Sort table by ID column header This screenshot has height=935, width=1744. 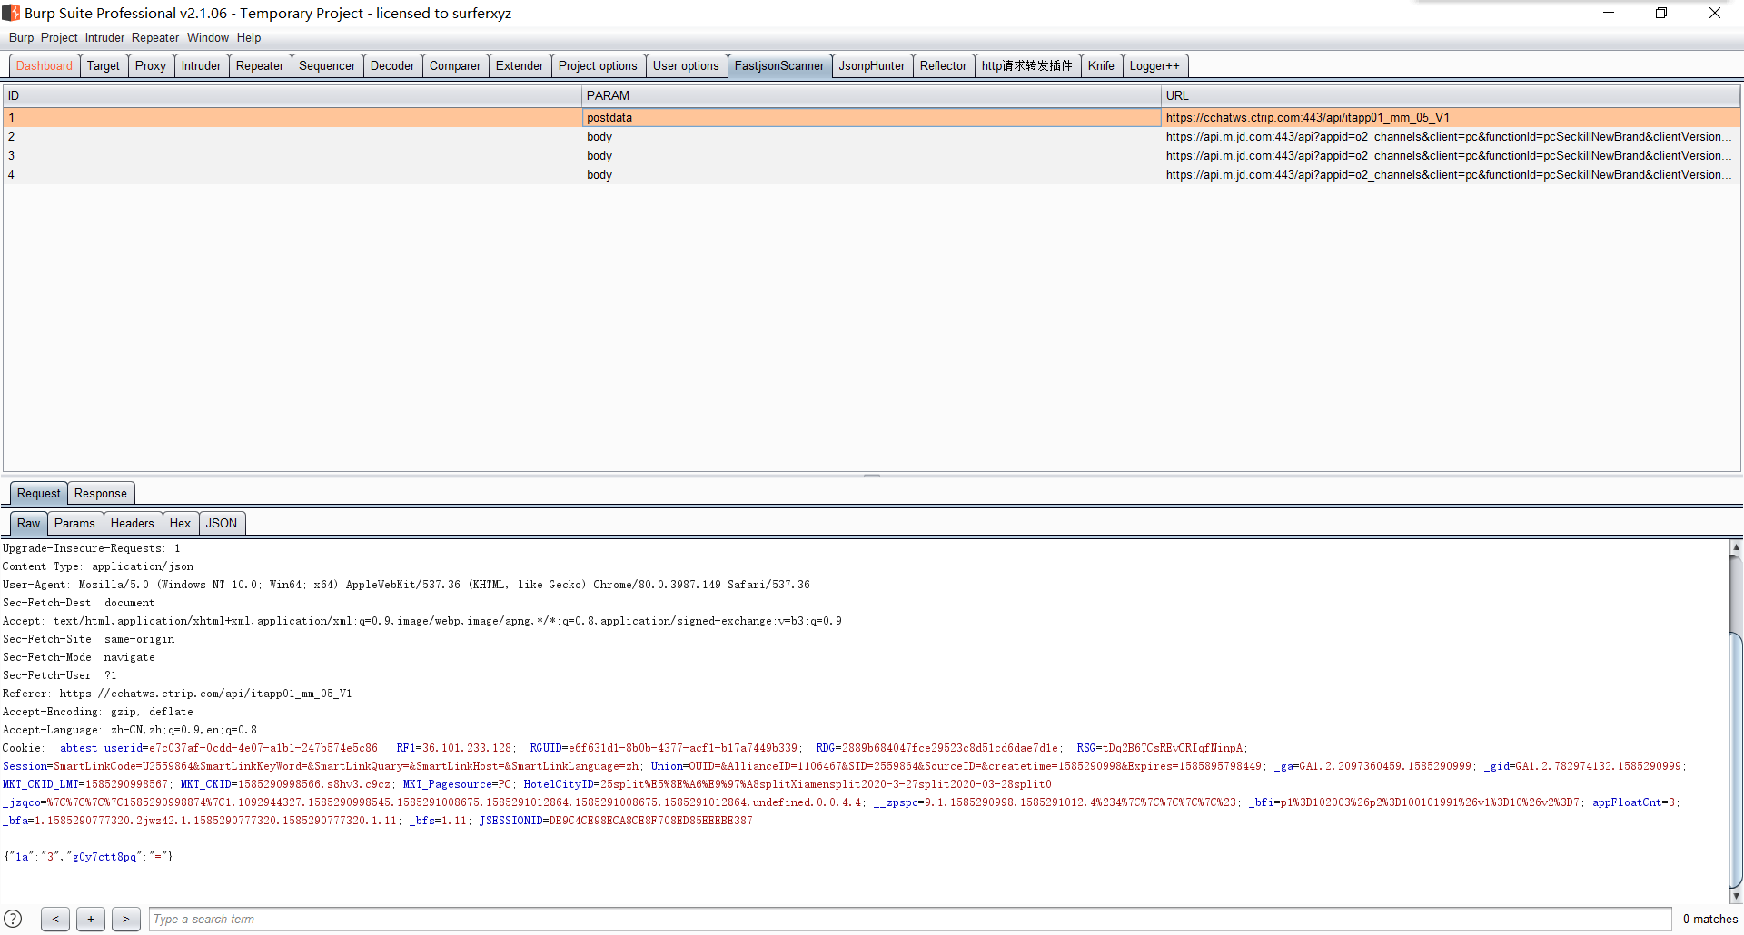tap(292, 95)
